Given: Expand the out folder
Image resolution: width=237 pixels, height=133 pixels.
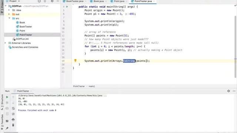Looking at the screenshot, I should tap(9, 14).
